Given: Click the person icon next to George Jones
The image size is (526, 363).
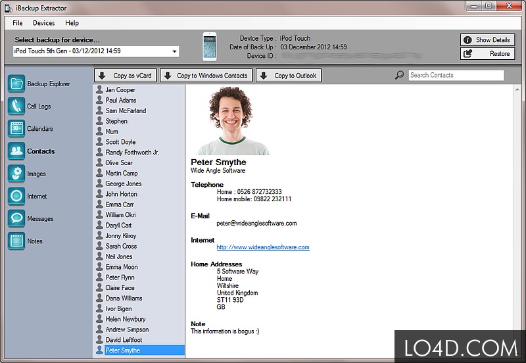Looking at the screenshot, I should coord(99,183).
